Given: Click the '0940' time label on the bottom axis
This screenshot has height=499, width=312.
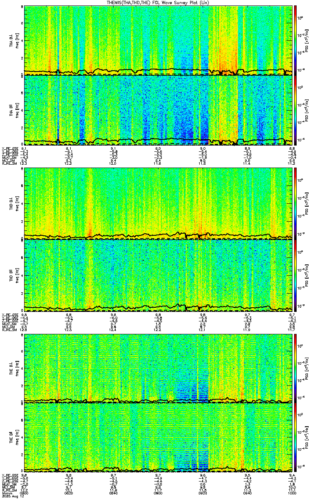Looking at the screenshot, I should pos(248,492).
